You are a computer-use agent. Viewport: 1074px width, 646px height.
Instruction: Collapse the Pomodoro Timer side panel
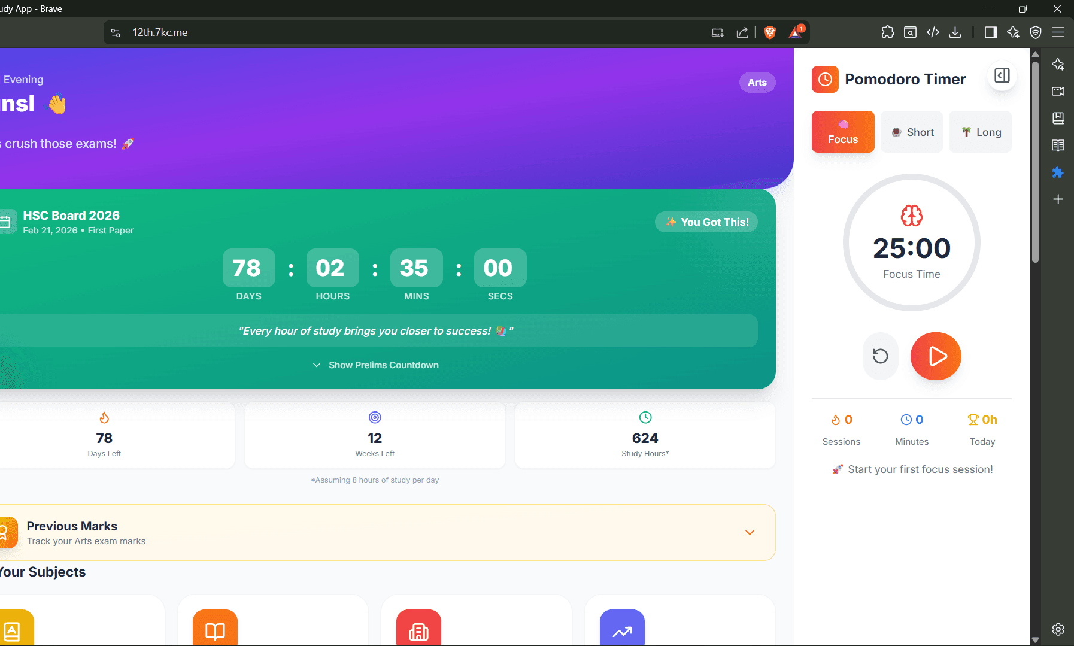pyautogui.click(x=1002, y=76)
